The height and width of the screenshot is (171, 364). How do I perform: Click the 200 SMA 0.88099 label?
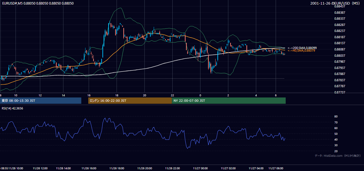(x=302, y=48)
